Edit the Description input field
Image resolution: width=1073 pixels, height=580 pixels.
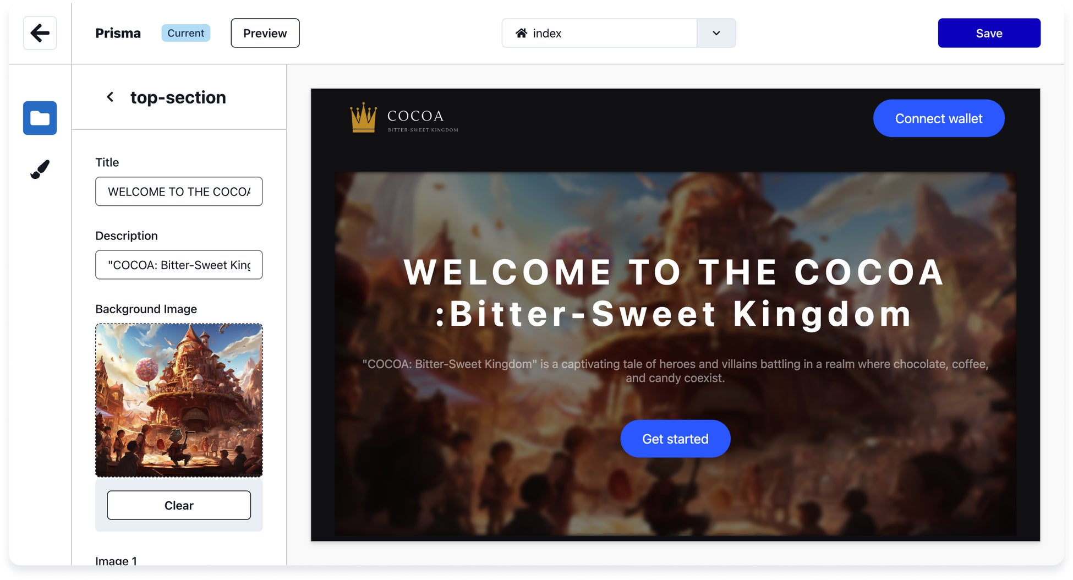pos(179,265)
